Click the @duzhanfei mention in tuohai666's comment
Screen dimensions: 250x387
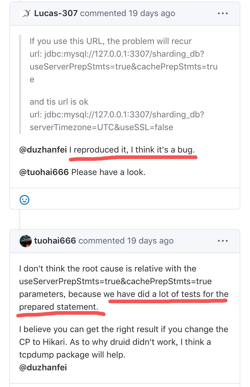43,367
